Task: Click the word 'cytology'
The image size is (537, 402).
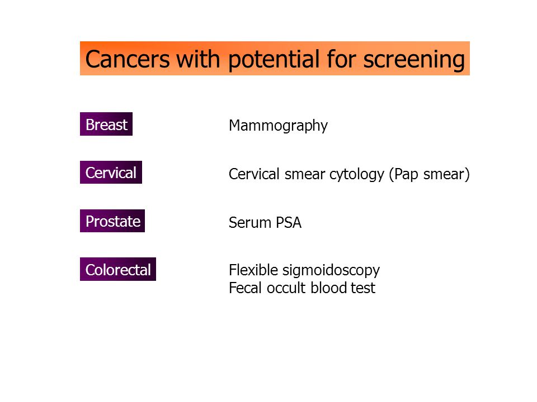Action: click(x=357, y=175)
